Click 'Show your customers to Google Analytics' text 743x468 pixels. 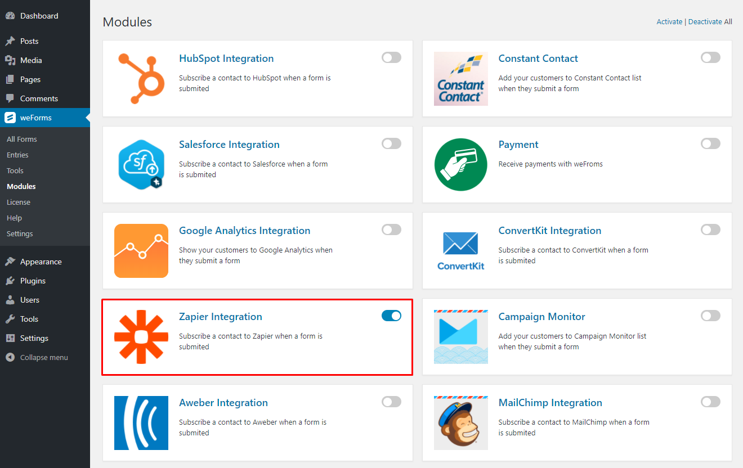click(256, 255)
